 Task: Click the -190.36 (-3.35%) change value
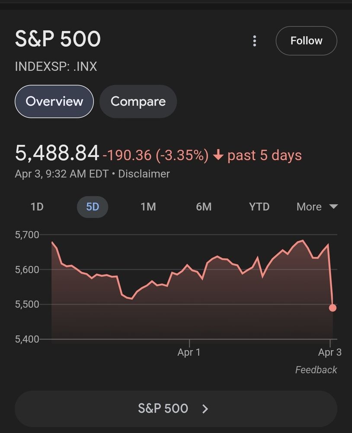point(156,155)
